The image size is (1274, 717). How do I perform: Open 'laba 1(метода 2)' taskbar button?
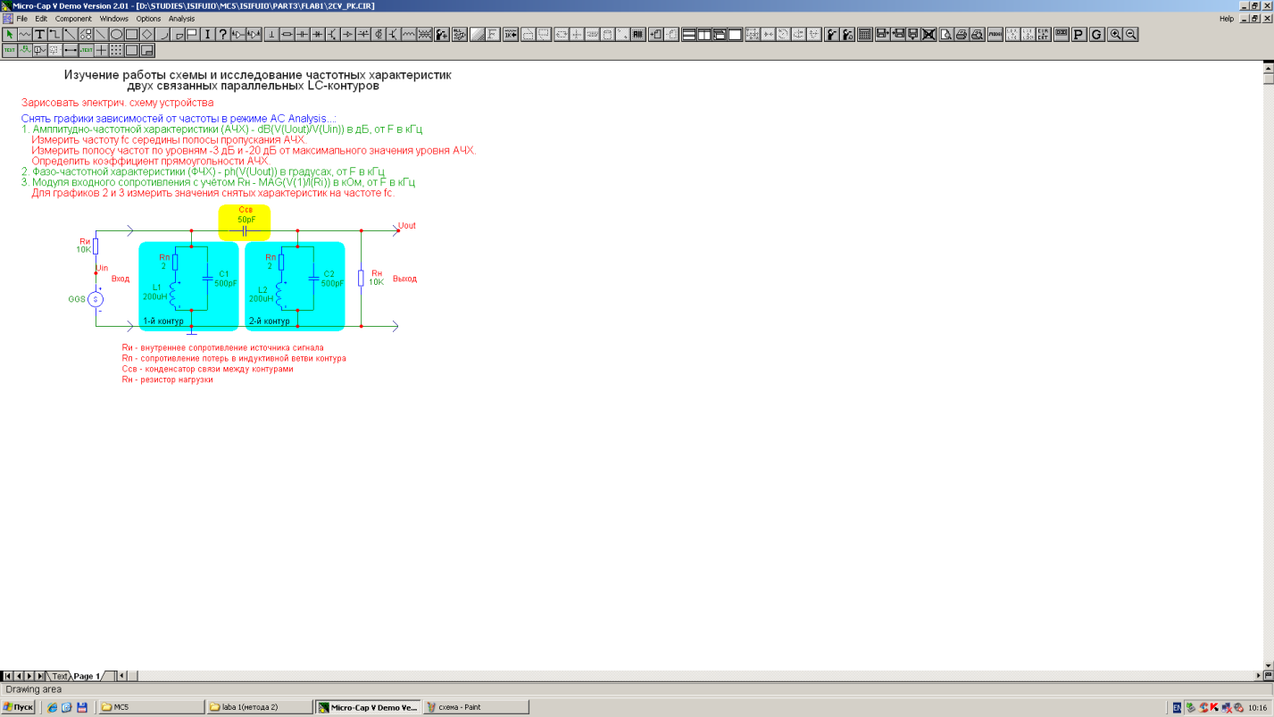[x=259, y=707]
